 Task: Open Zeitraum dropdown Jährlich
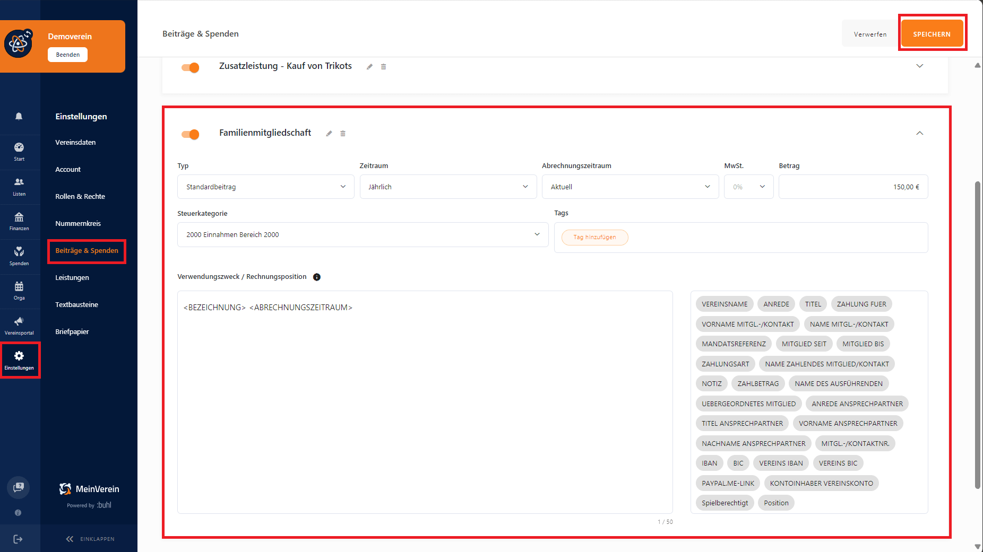point(448,187)
